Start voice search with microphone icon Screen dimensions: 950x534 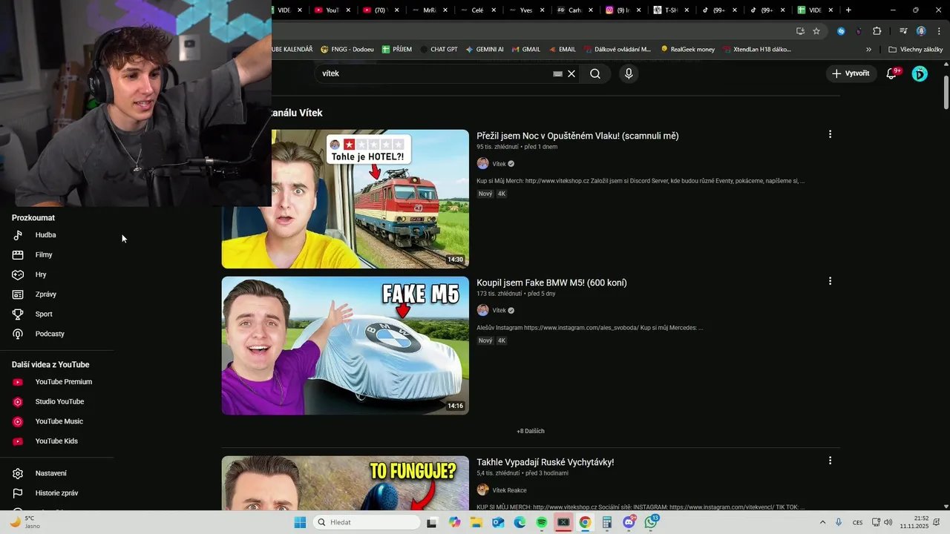[x=629, y=73]
